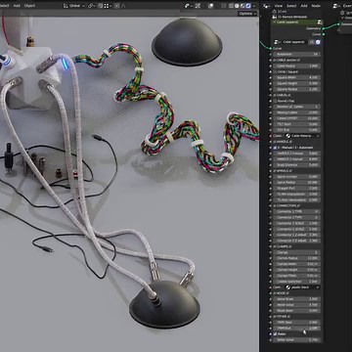The image size is (352, 352).
Task: Open the viewport Options dropdown
Action: point(247,14)
